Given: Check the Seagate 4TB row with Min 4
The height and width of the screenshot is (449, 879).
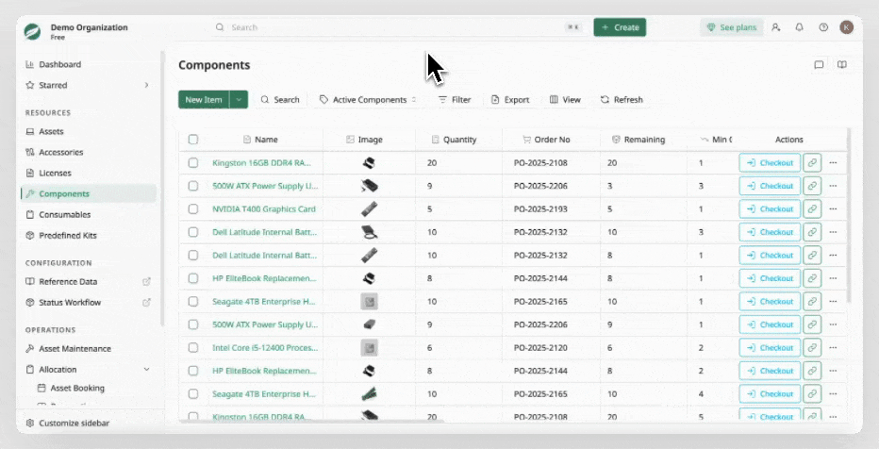Looking at the screenshot, I should click(192, 394).
